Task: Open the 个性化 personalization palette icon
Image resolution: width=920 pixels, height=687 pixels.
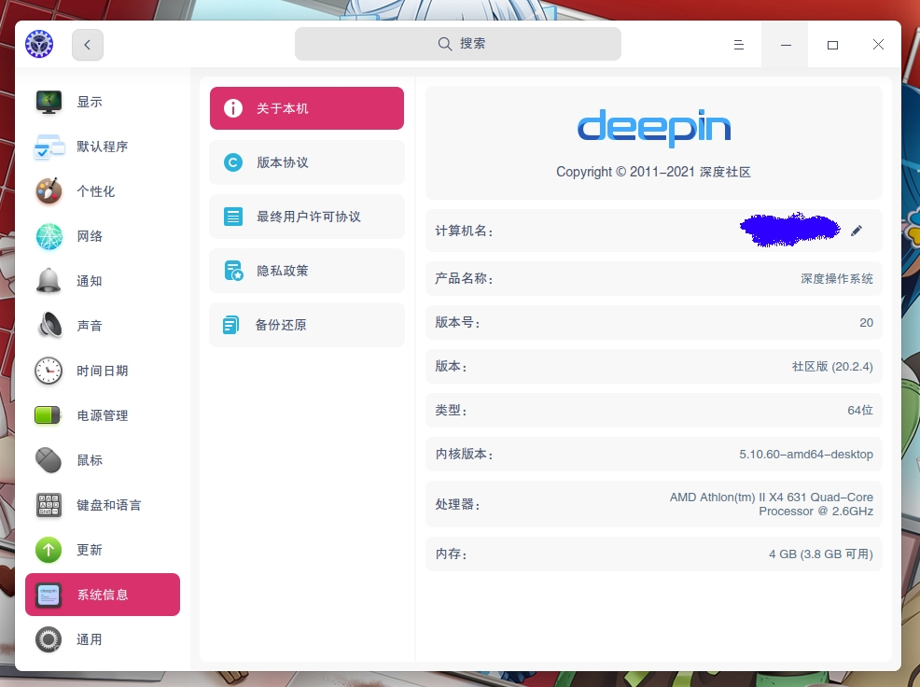Action: tap(49, 191)
